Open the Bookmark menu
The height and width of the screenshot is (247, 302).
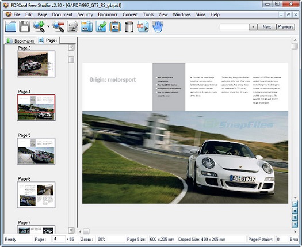108,14
